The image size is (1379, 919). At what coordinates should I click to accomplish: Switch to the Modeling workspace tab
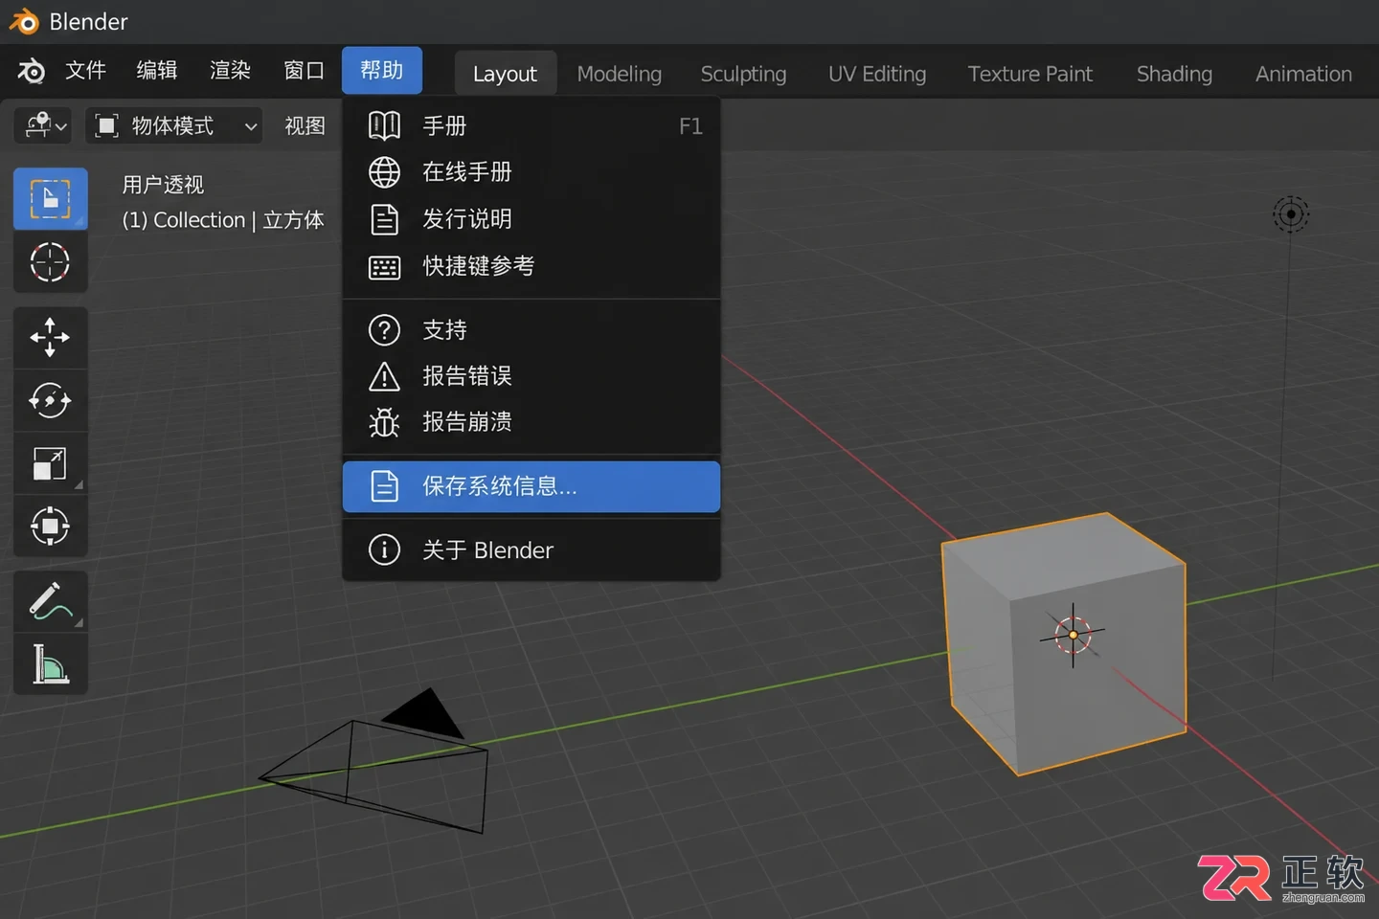click(x=620, y=74)
